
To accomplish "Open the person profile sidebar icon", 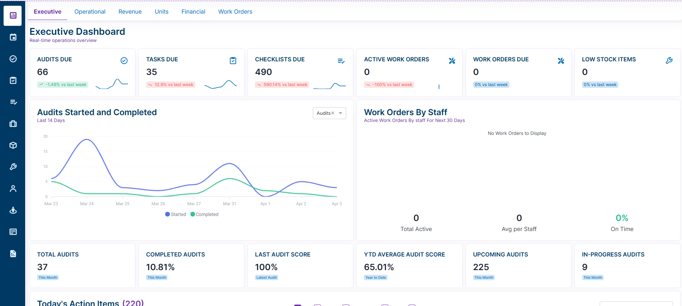I will pyautogui.click(x=13, y=189).
